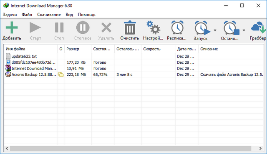Click the Остано... clock with stop icon
The height and width of the screenshot is (154, 267).
pos(231,28)
